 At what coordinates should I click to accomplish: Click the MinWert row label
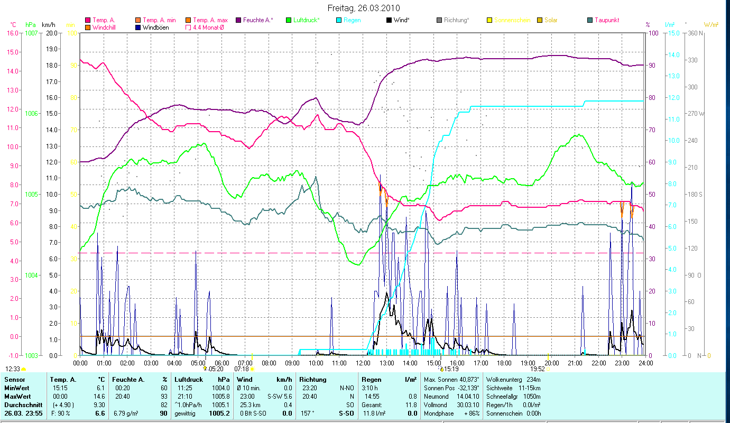(17, 389)
